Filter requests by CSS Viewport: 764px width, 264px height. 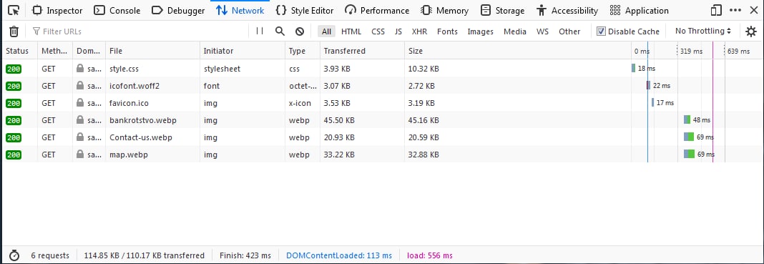(x=378, y=31)
